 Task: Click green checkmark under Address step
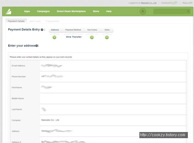54,37
